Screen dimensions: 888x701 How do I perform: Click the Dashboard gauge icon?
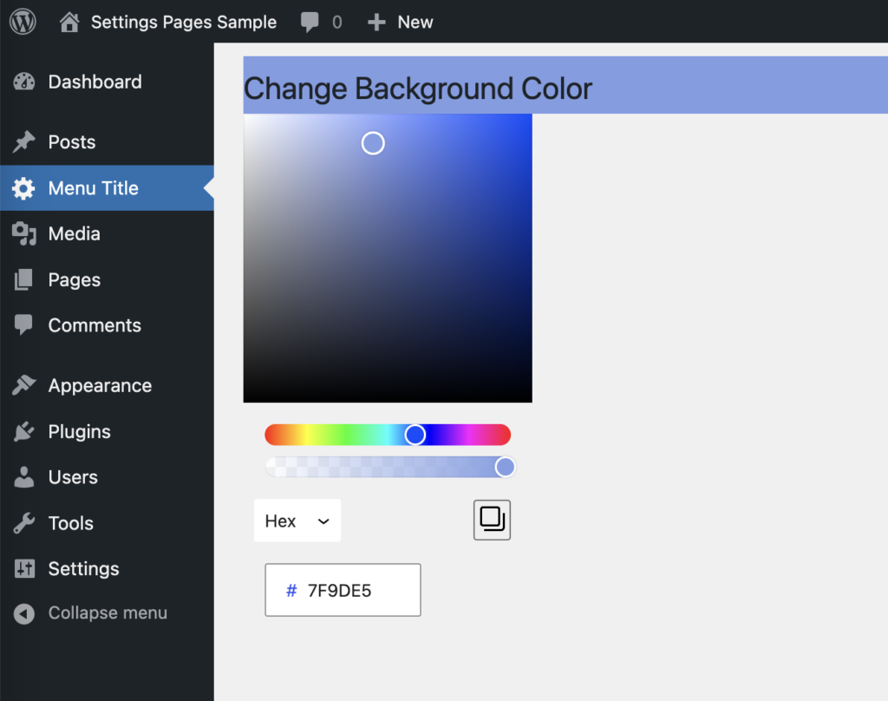point(23,82)
